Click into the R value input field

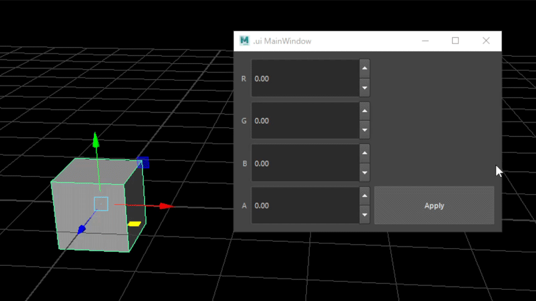[x=304, y=79]
